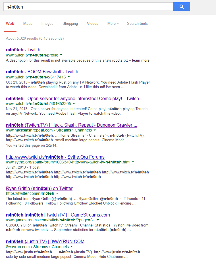
Task: Expand arrow beside 8wayrun.com Streams Channels
Action: pos(72,246)
